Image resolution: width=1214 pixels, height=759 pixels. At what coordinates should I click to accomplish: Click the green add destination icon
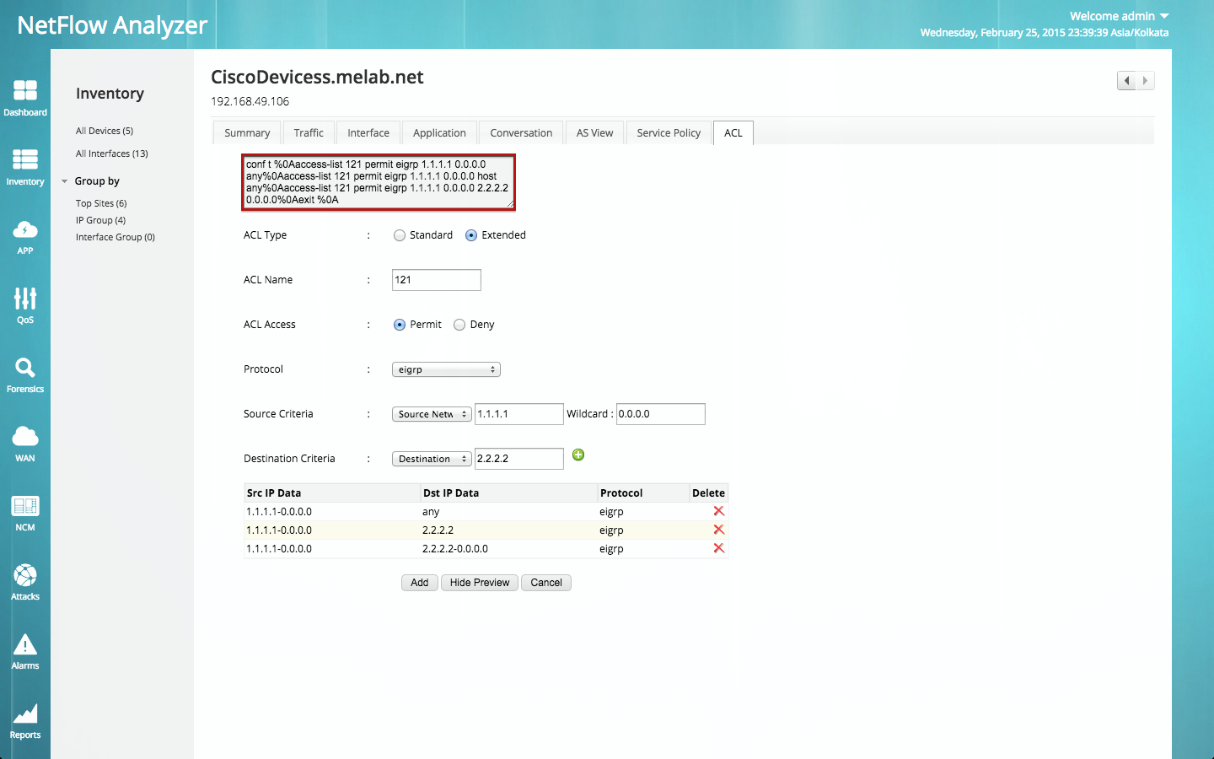pos(578,455)
